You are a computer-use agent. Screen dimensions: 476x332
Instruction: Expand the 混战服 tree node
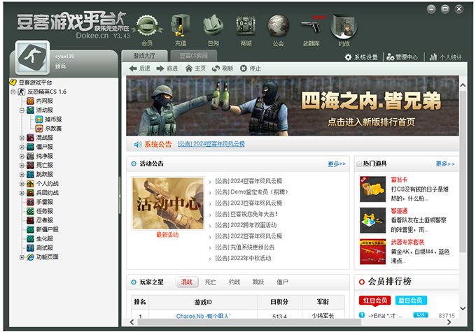tap(22, 138)
